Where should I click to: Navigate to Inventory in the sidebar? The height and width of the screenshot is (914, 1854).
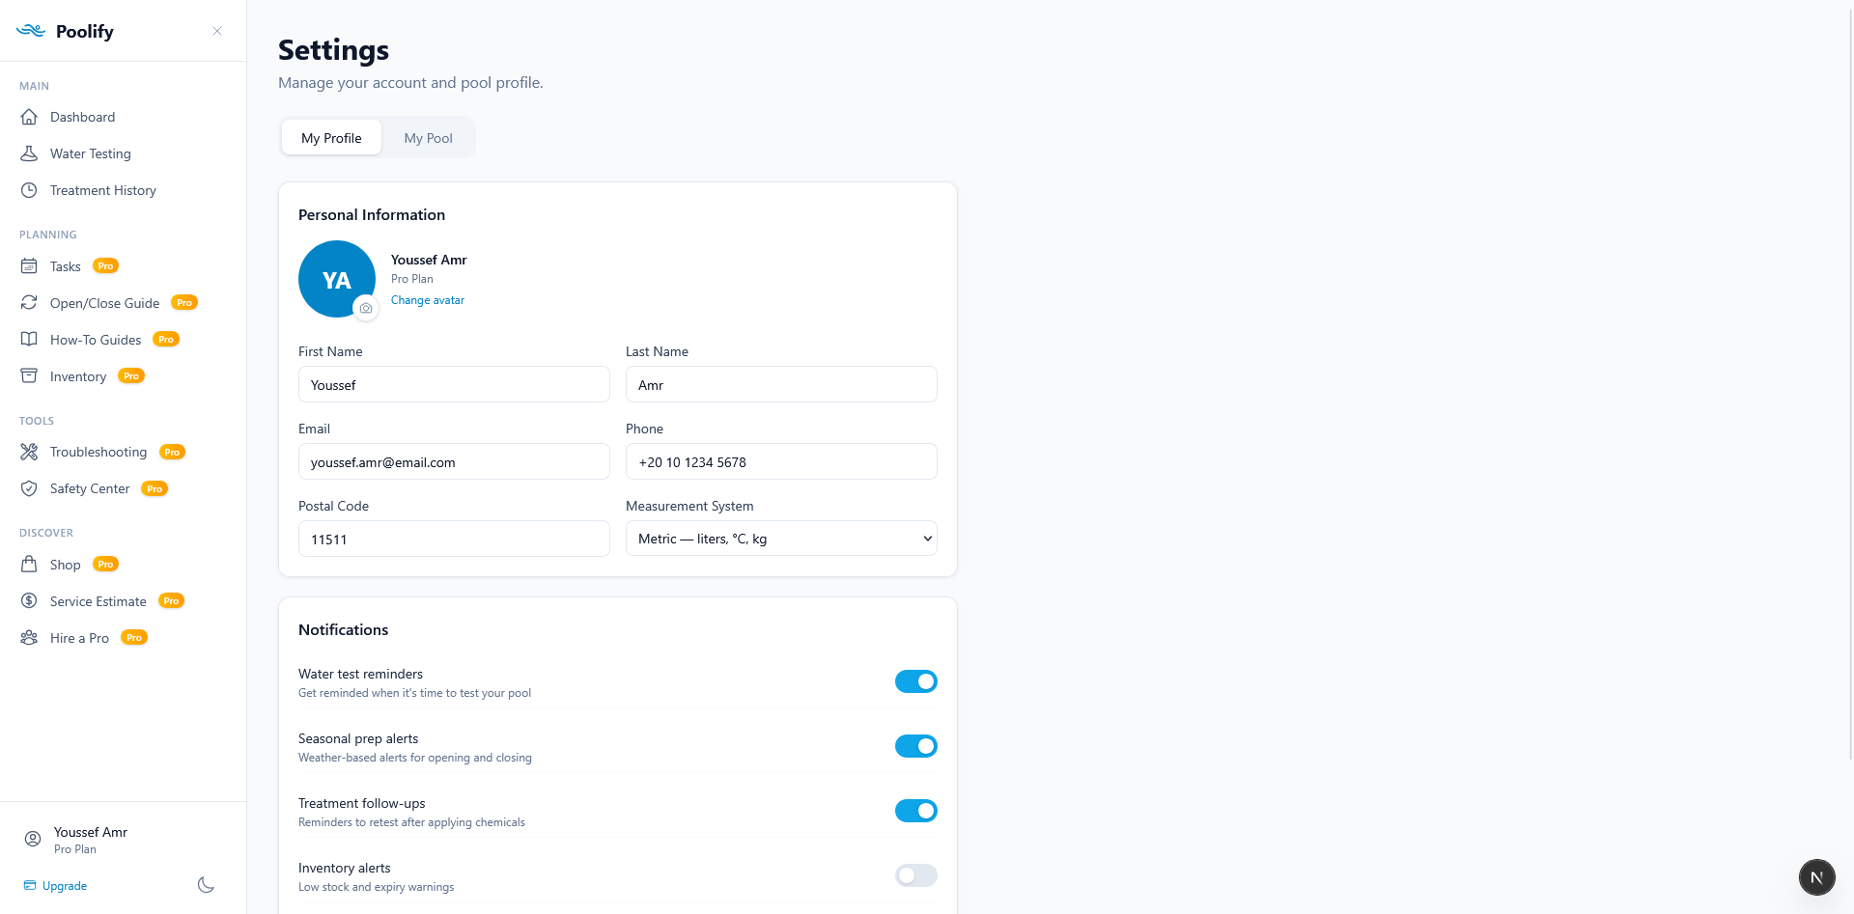pos(124,376)
